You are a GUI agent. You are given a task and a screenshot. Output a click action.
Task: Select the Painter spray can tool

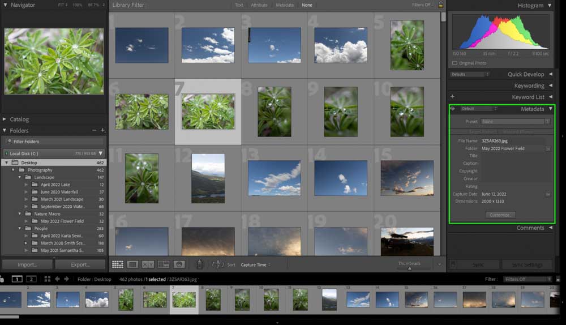pyautogui.click(x=199, y=264)
